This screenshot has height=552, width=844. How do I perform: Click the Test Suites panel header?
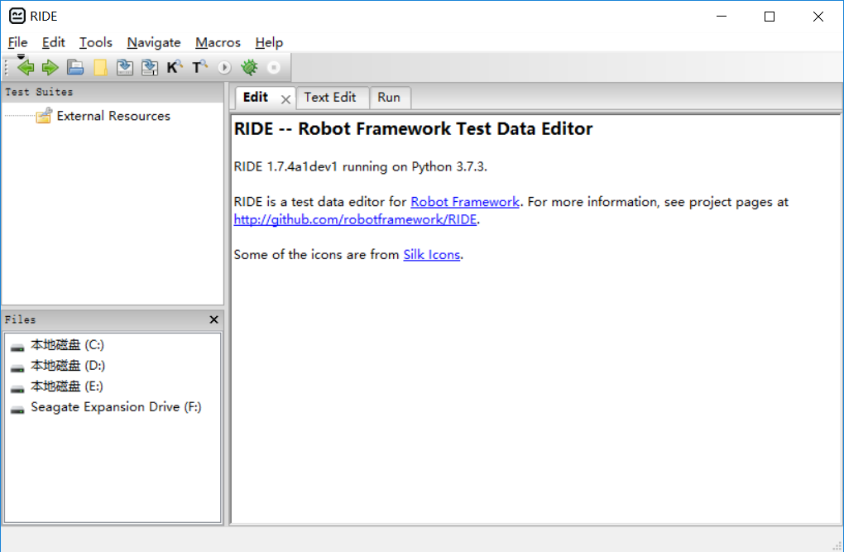(x=113, y=92)
